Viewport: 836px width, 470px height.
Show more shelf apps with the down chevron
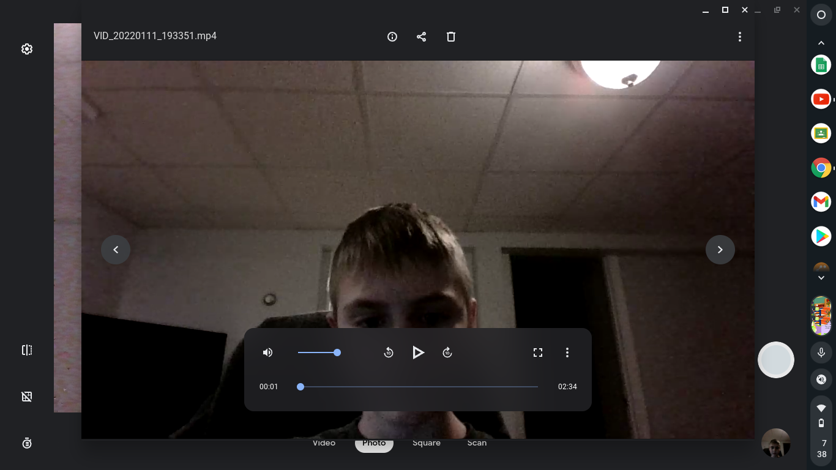coord(821,278)
